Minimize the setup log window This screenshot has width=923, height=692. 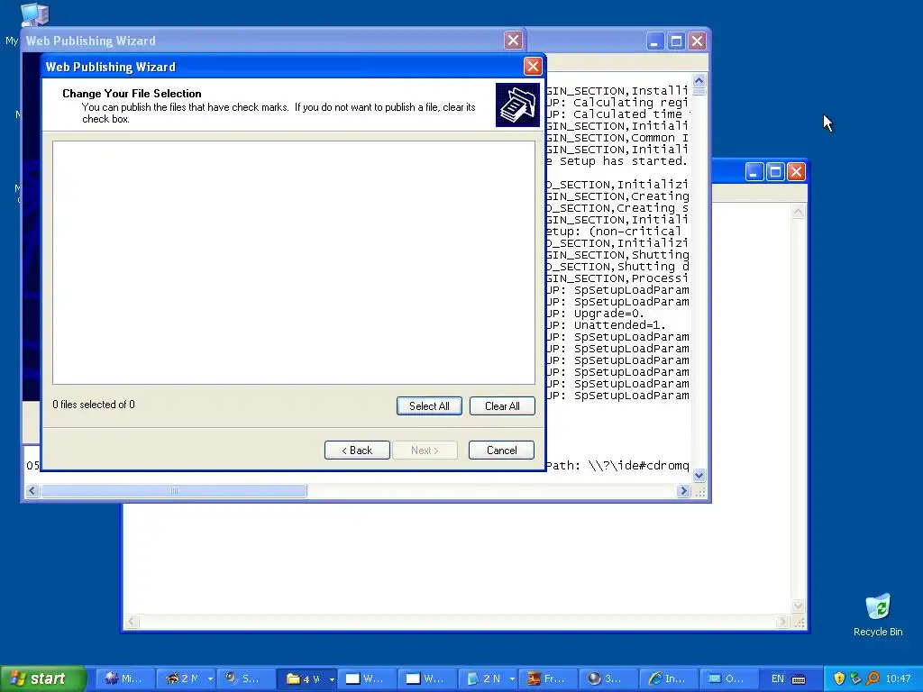click(655, 41)
